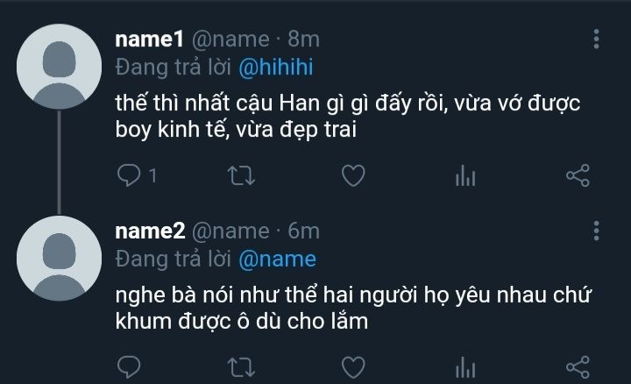
Task: Open more options menu on name2's tweet
Action: (x=597, y=231)
